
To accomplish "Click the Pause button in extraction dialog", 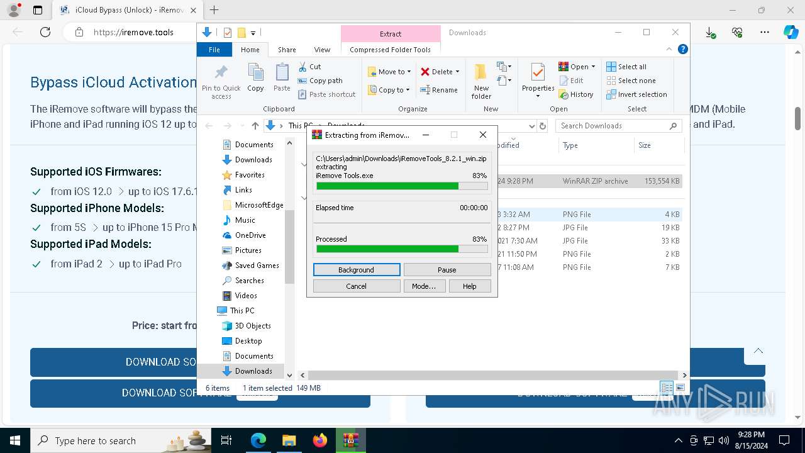I will click(447, 270).
